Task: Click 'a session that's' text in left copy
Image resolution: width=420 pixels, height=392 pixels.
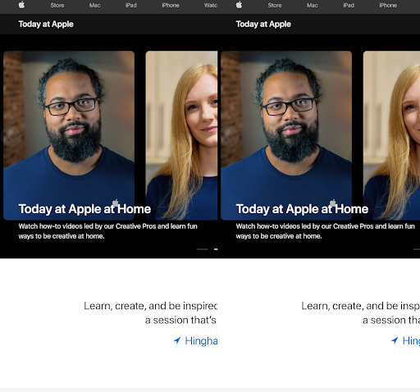Action: pos(180,320)
